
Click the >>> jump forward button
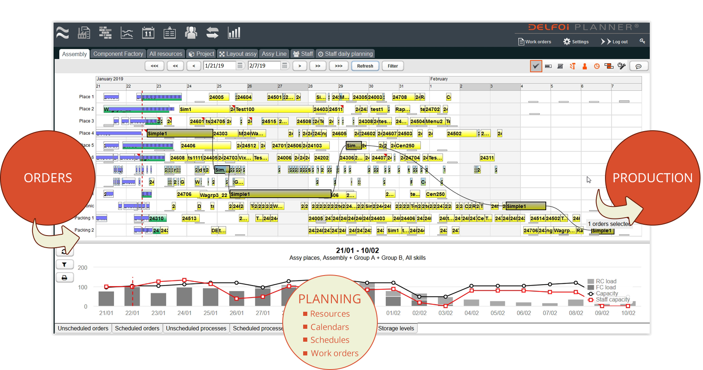click(x=339, y=66)
